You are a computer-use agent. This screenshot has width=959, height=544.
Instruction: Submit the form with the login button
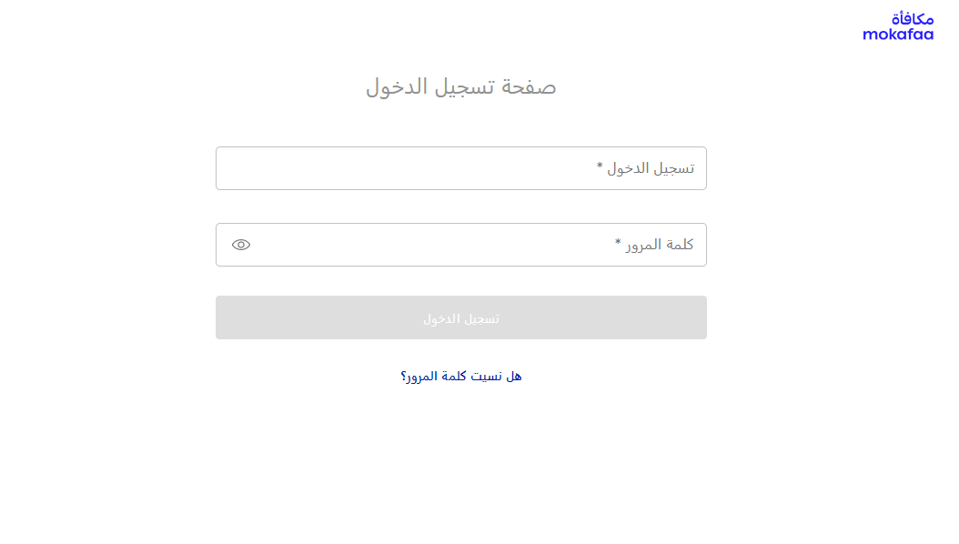tap(460, 317)
